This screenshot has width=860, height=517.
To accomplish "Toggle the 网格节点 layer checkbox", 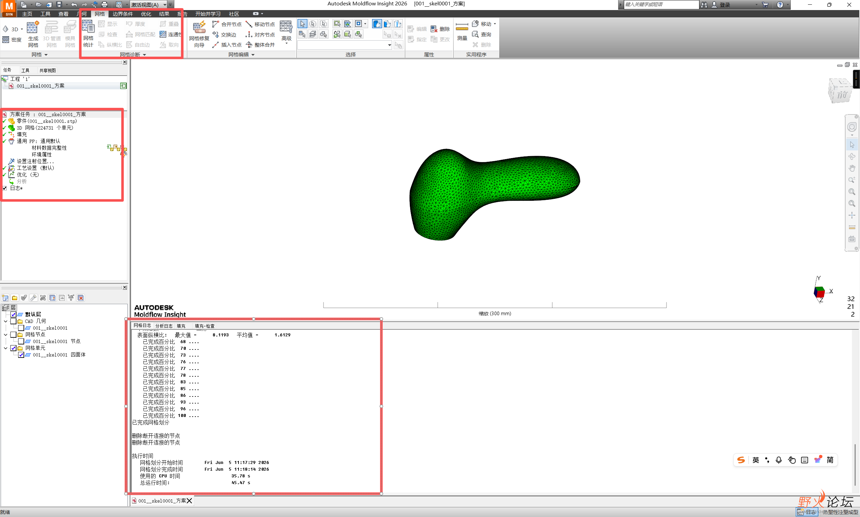I will point(13,334).
